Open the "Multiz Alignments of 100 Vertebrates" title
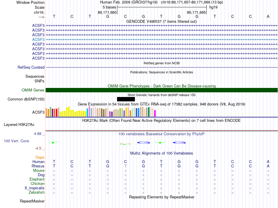278x208 pixels. tap(162, 153)
